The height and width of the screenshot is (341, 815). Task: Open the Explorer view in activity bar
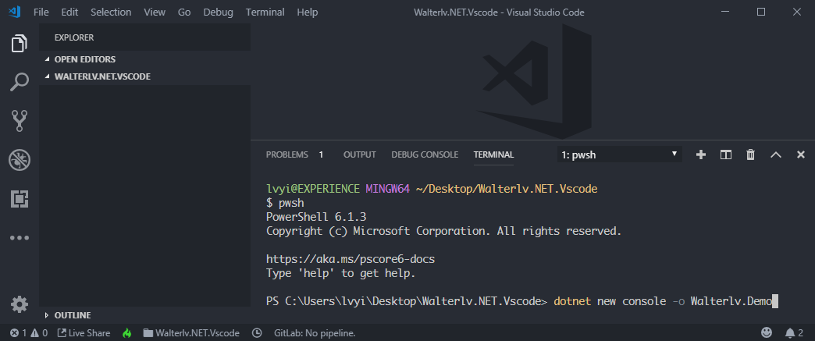coord(20,44)
